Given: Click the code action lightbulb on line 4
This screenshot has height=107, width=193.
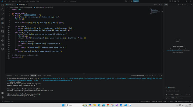Looking at the screenshot, I should tap(13, 15).
